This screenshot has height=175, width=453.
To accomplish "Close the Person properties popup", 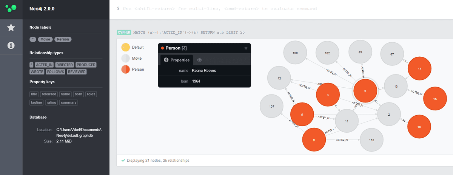I will (246, 48).
